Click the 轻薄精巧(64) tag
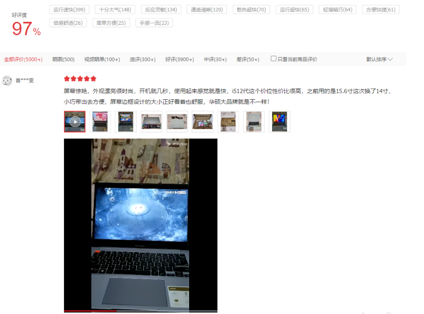This screenshot has height=314, width=424. click(x=338, y=9)
